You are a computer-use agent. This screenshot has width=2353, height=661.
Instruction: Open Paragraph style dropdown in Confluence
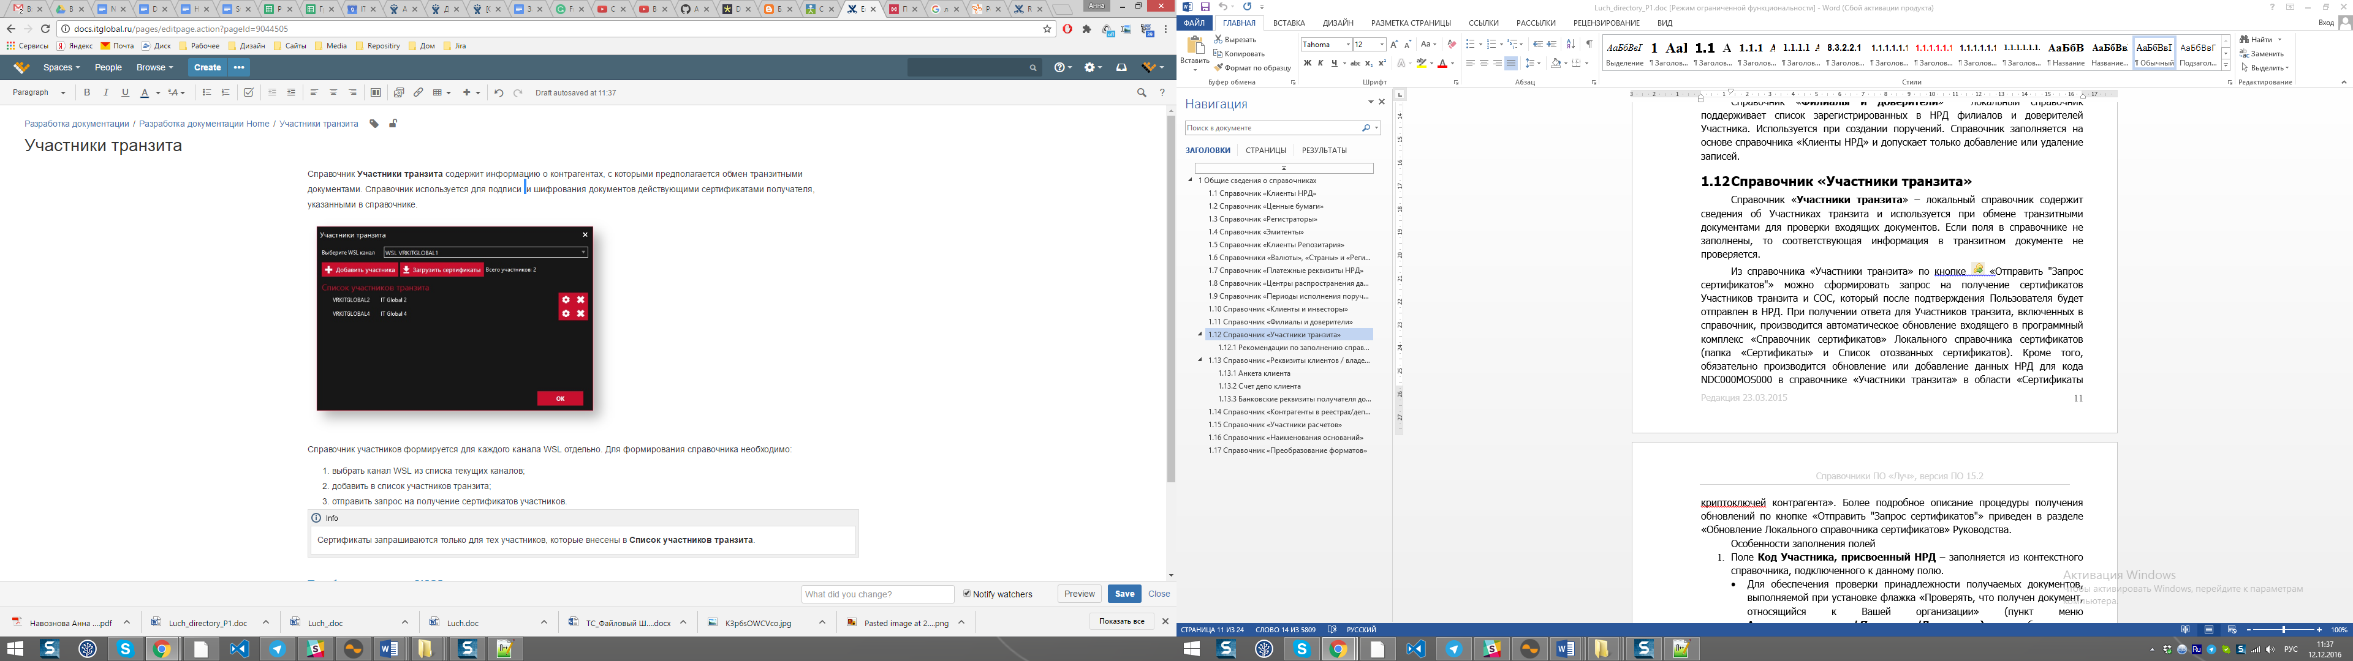(39, 92)
